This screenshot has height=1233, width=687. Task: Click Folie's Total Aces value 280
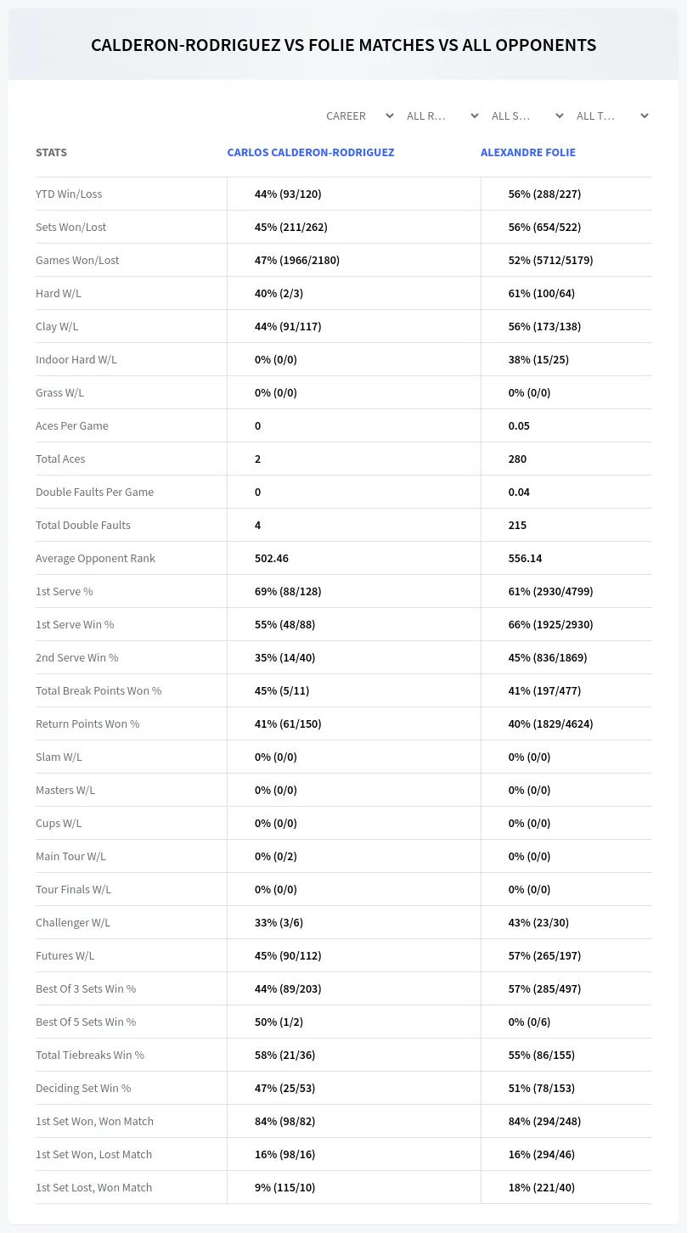coord(517,459)
